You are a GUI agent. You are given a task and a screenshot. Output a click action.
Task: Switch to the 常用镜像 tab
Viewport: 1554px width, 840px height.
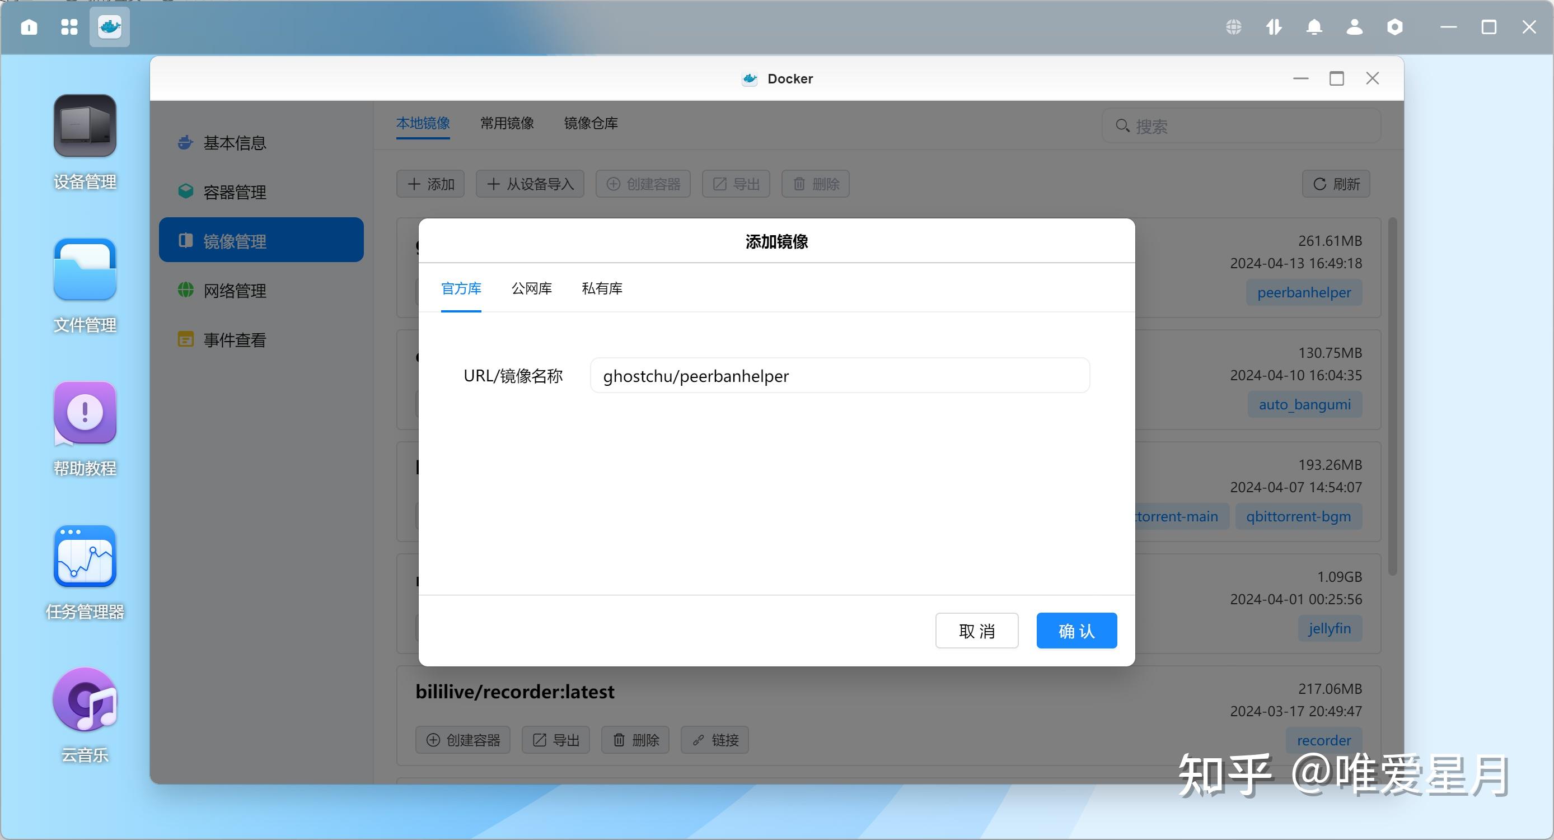[x=506, y=123]
